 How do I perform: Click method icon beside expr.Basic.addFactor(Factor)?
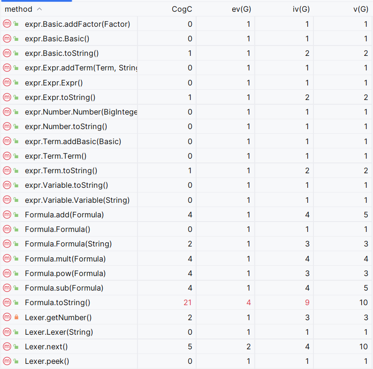7,24
